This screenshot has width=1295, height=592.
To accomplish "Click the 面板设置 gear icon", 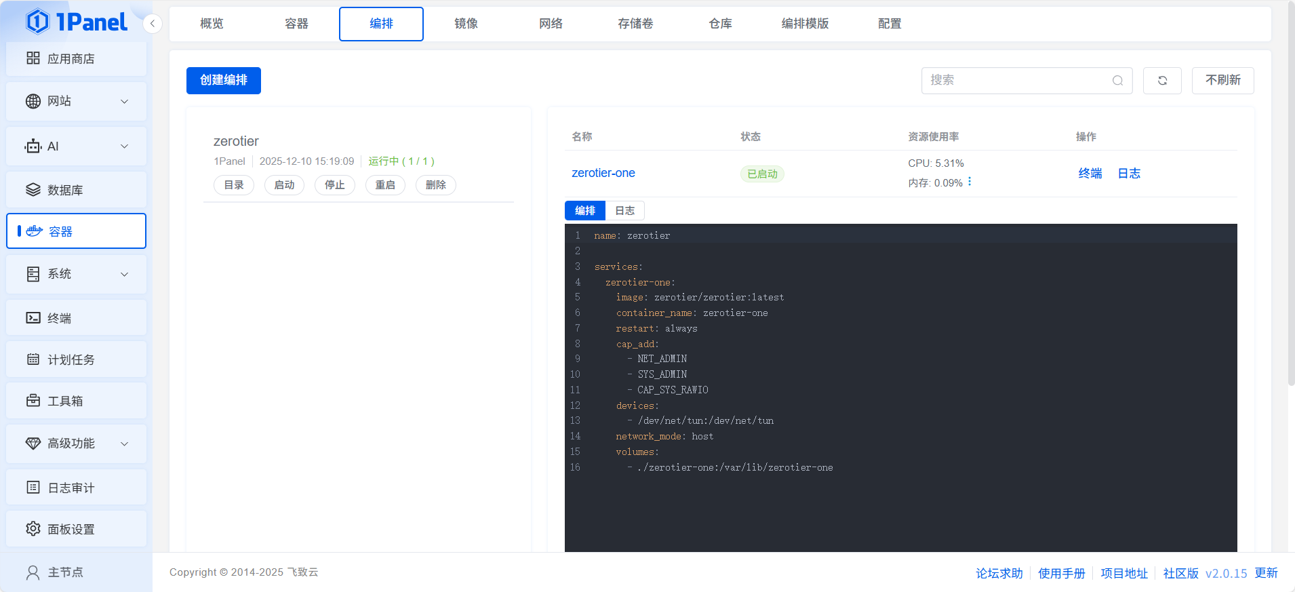I will point(33,529).
